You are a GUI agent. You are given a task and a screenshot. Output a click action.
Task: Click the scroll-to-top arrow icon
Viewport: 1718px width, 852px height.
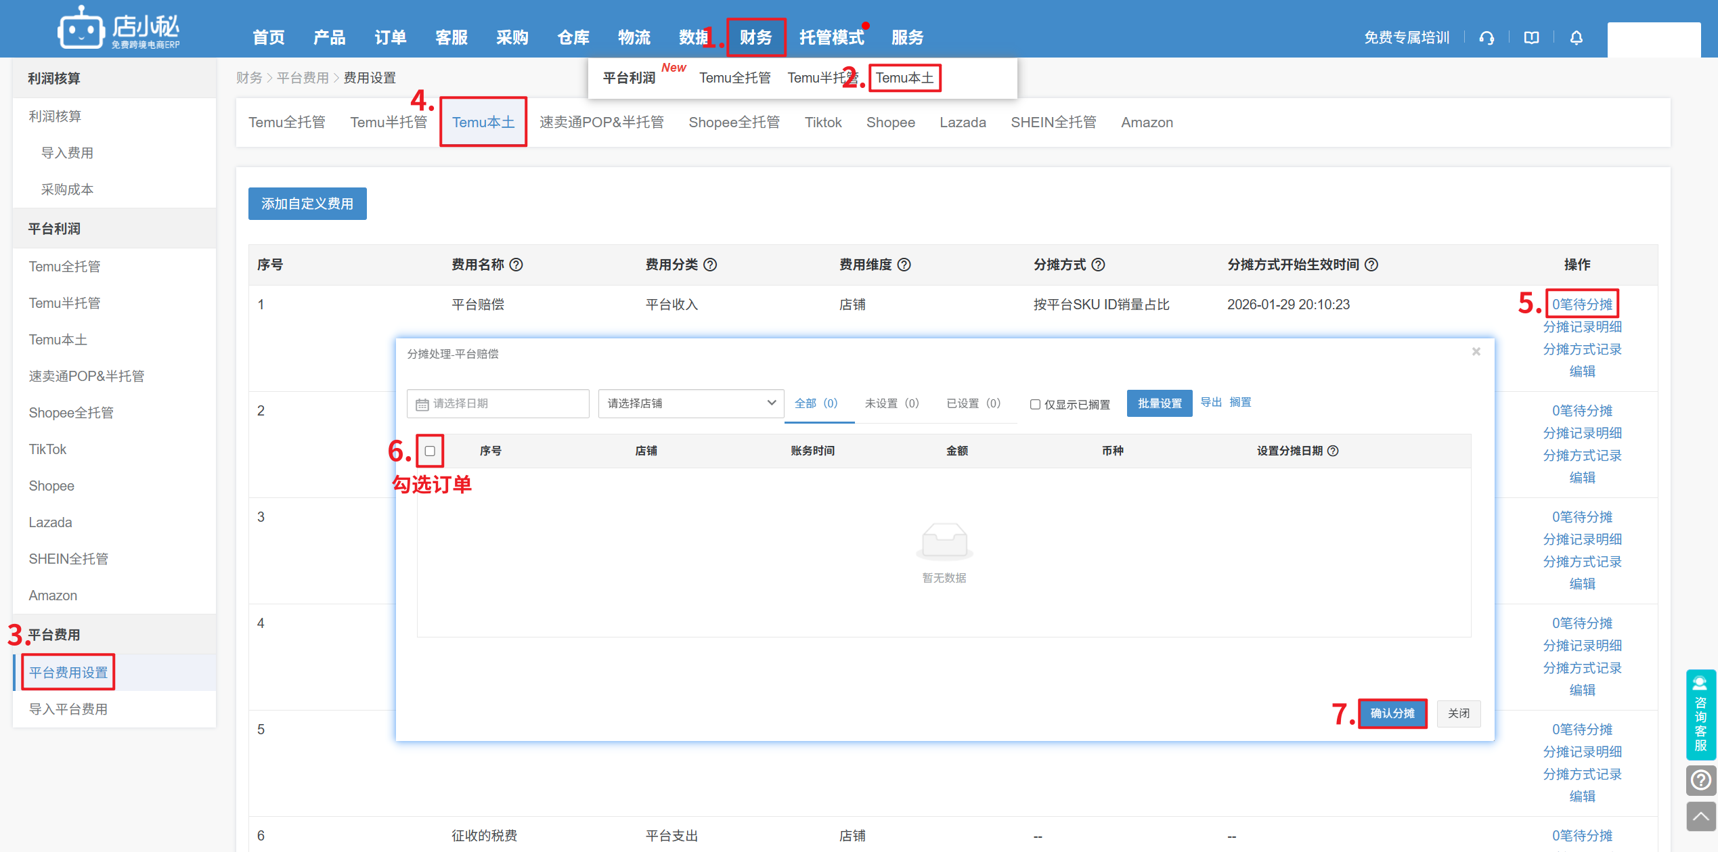pyautogui.click(x=1700, y=816)
